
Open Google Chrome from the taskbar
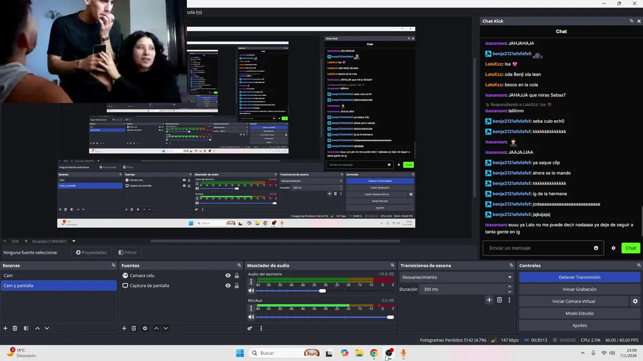click(374, 353)
